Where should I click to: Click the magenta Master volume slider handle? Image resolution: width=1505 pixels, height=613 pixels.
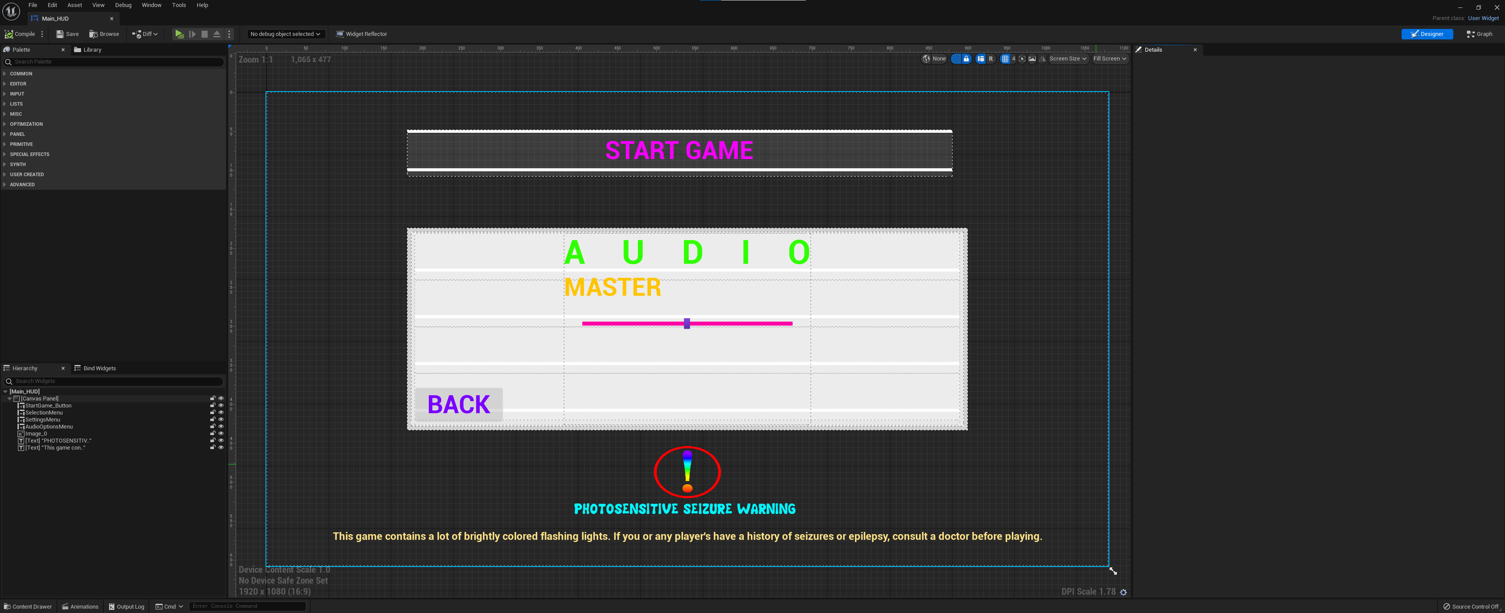(687, 323)
